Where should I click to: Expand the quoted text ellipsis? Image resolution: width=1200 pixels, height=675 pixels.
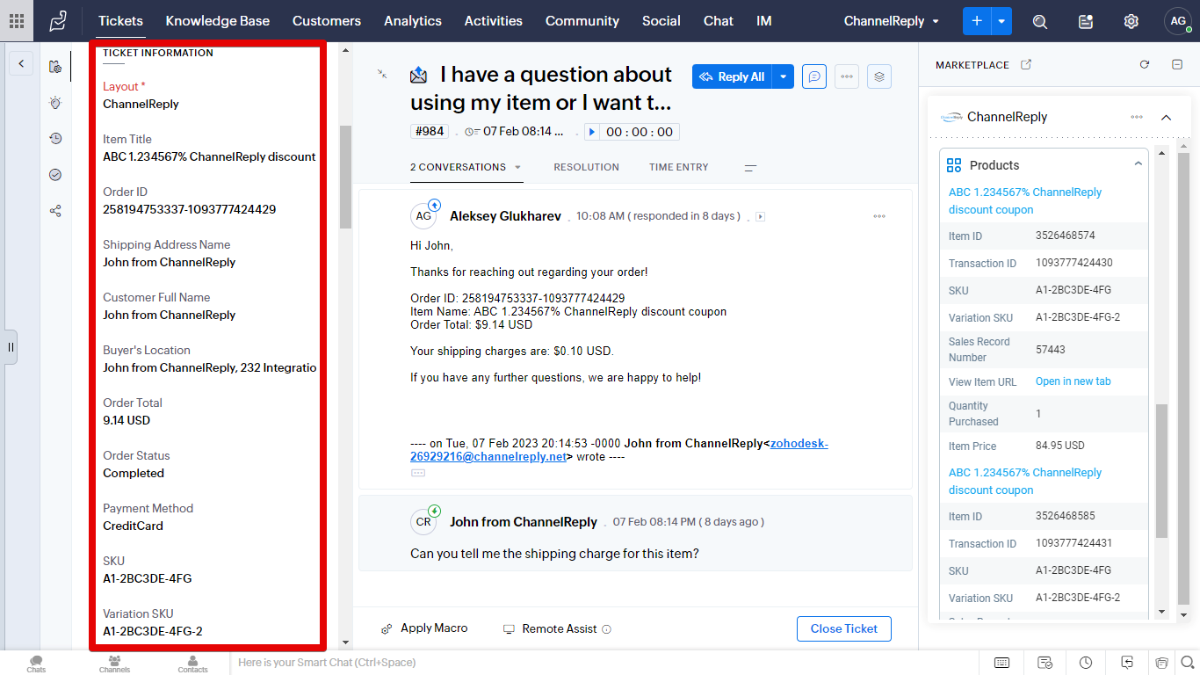418,473
